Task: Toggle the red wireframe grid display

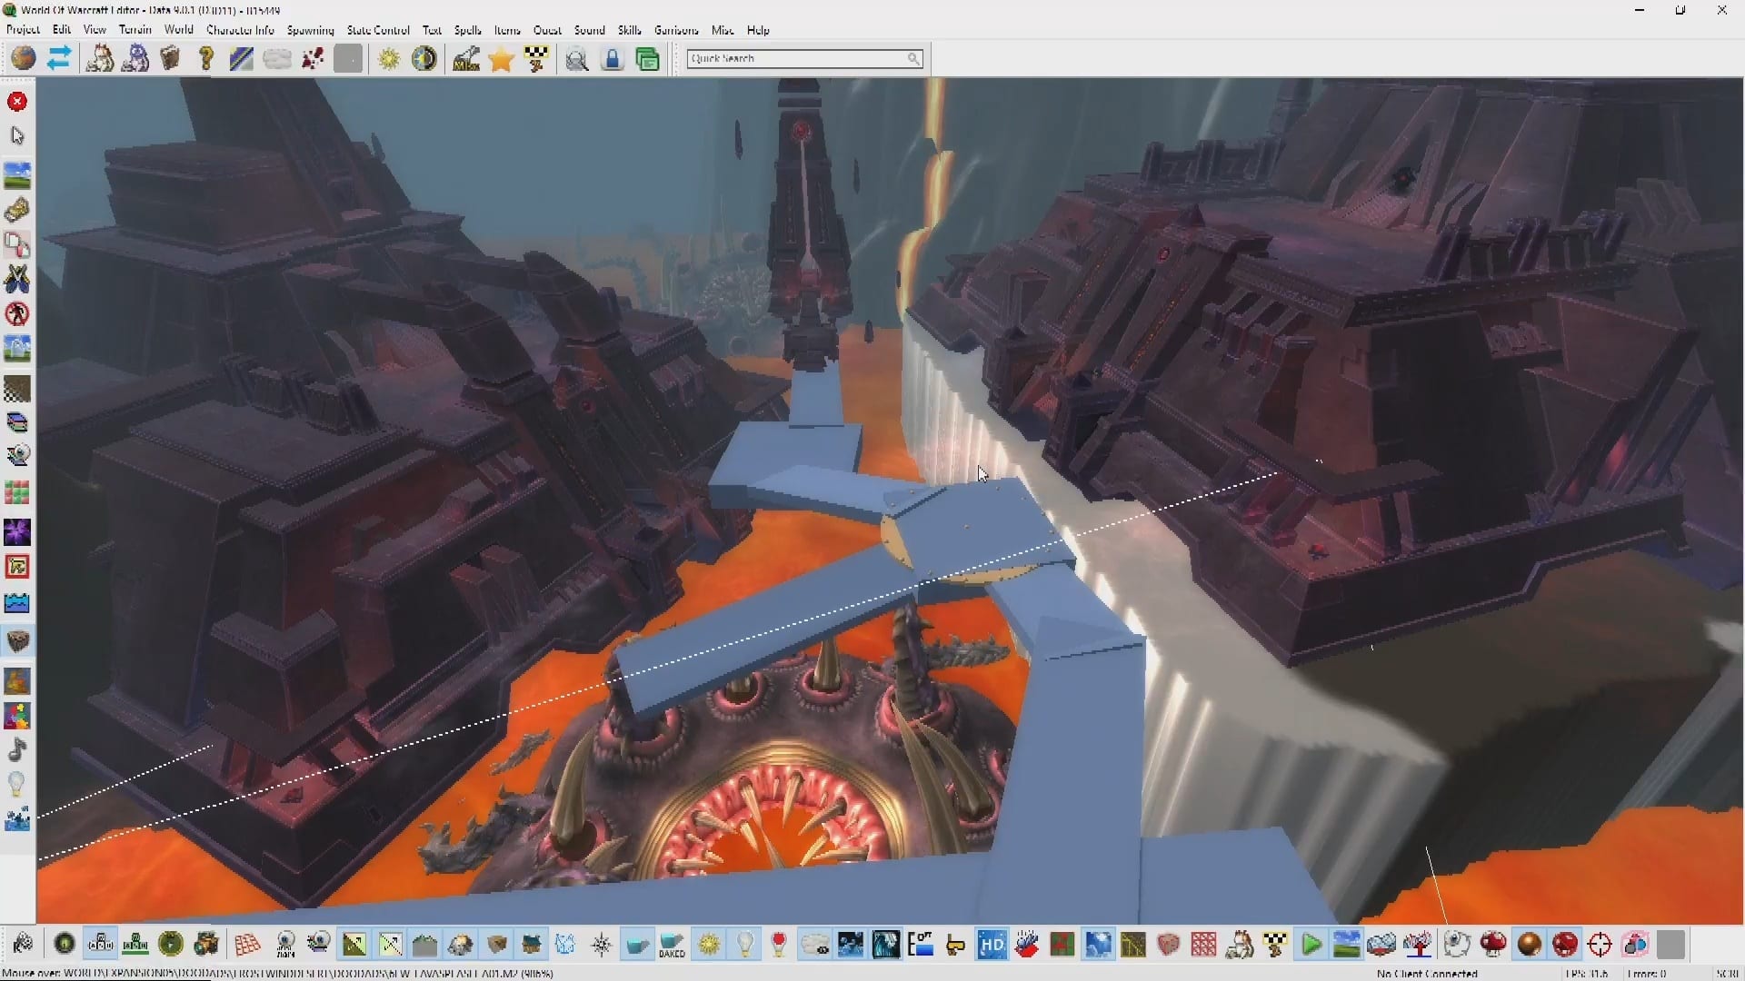Action: [247, 946]
